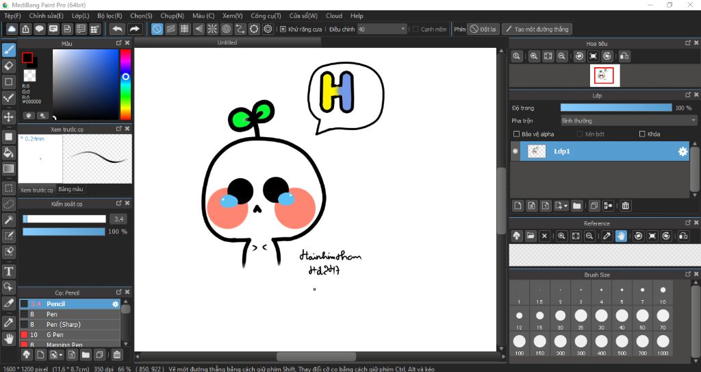Click the Untitled document tab
The image size is (701, 372).
click(227, 42)
